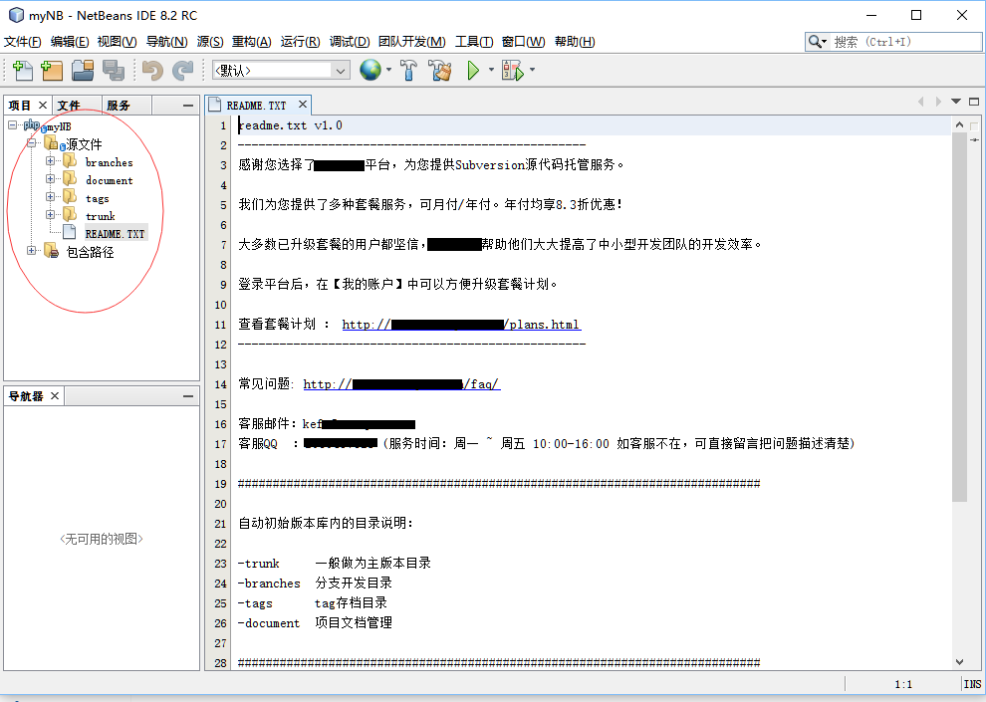Maximize the editor window icon
986x702 pixels.
pos(974,102)
